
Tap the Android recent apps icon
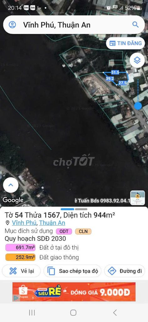tap(32, 313)
